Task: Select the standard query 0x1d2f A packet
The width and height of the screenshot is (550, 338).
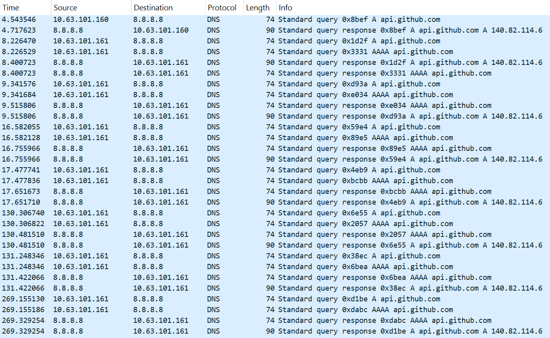Action: [x=358, y=41]
